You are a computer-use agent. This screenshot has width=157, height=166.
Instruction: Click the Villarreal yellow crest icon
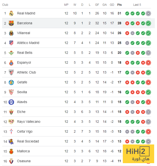click(x=11, y=33)
